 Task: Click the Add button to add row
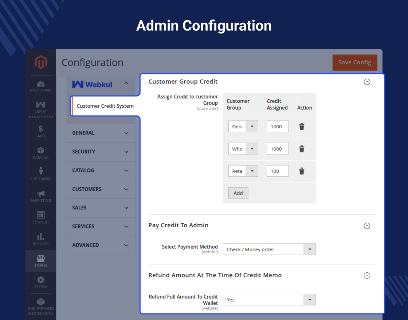(238, 193)
